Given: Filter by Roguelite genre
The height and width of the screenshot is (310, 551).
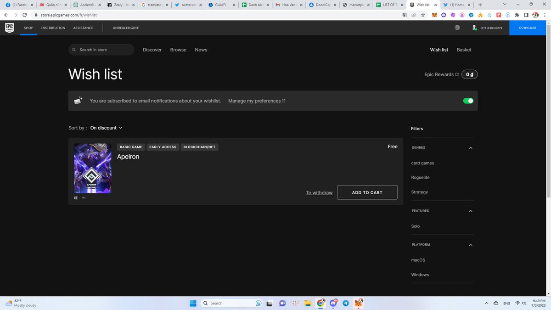Looking at the screenshot, I should 420,177.
